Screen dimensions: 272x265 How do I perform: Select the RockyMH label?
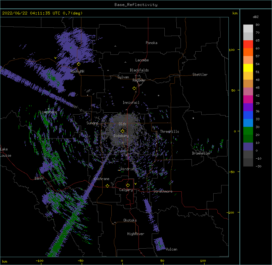[x=77, y=71]
